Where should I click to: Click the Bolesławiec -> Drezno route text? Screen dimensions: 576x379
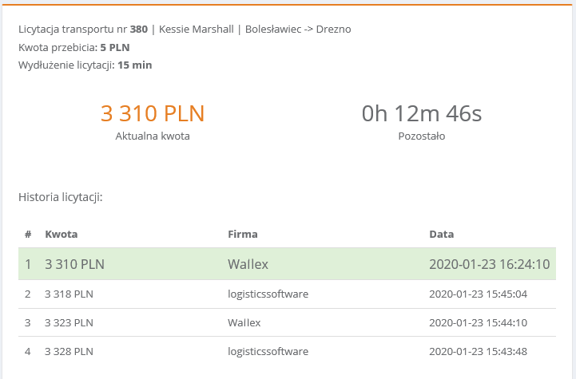tap(297, 30)
